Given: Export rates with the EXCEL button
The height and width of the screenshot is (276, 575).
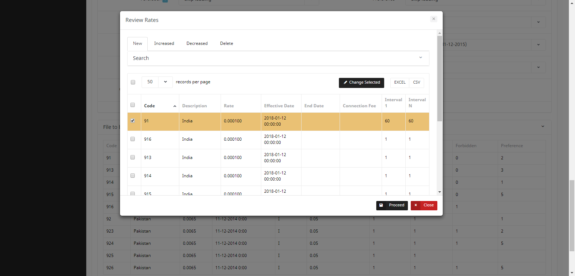Looking at the screenshot, I should coord(400,83).
